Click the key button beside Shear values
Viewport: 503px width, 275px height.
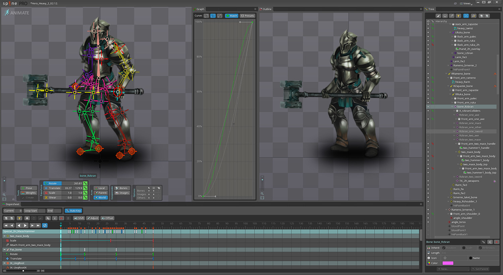(85, 197)
